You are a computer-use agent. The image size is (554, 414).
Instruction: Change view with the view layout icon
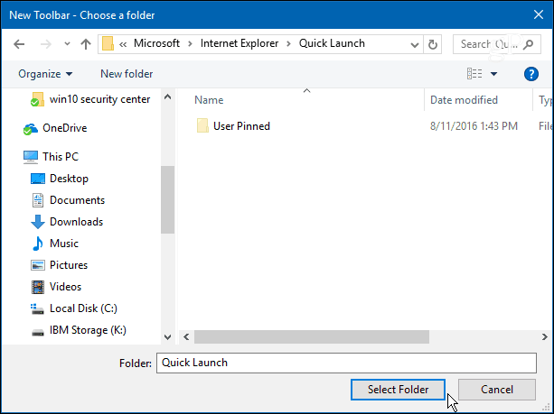[x=474, y=74]
